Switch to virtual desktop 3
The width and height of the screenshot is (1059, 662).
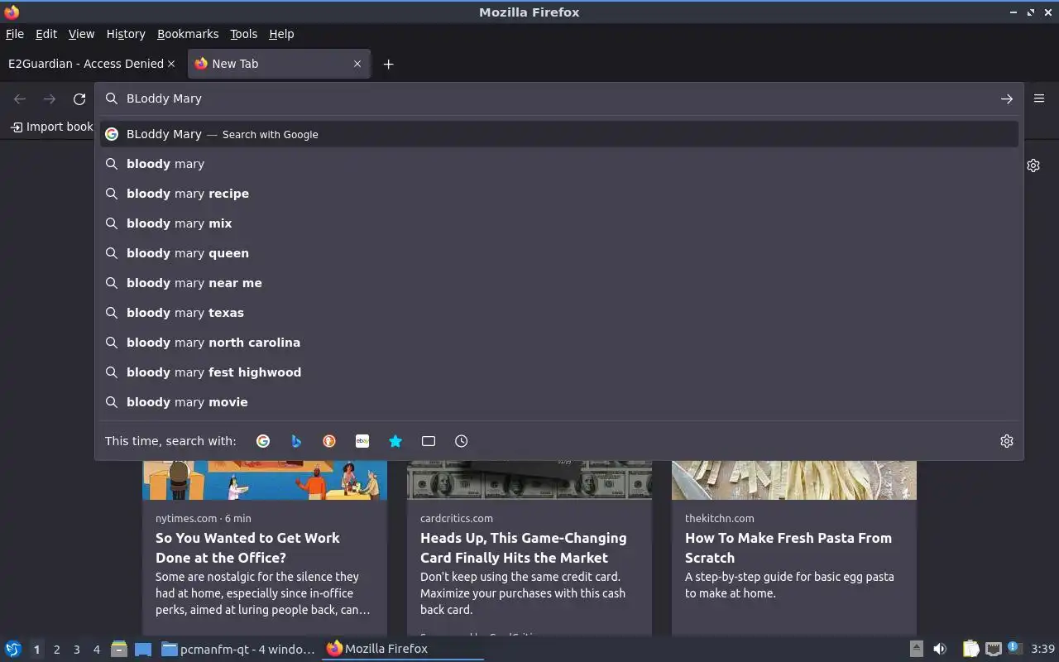[x=76, y=650]
